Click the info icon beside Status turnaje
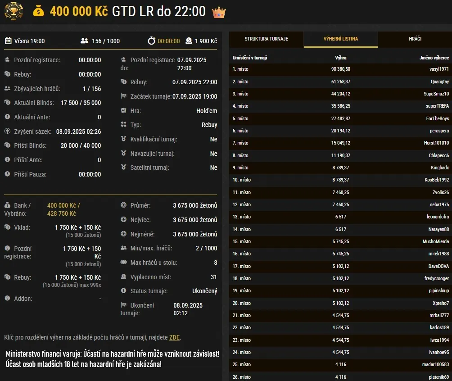452x381 pixels. click(x=124, y=290)
